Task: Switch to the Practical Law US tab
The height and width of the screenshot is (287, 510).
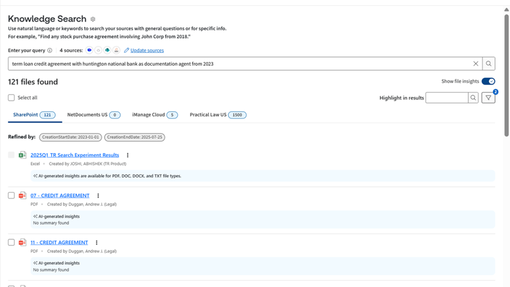Action: pyautogui.click(x=218, y=115)
